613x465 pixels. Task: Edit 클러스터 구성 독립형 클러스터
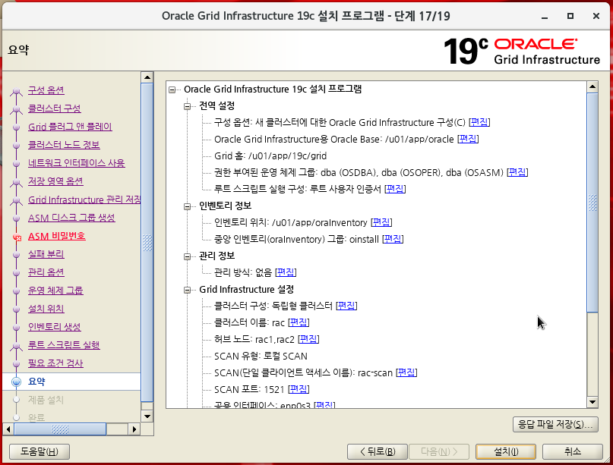[x=346, y=306]
